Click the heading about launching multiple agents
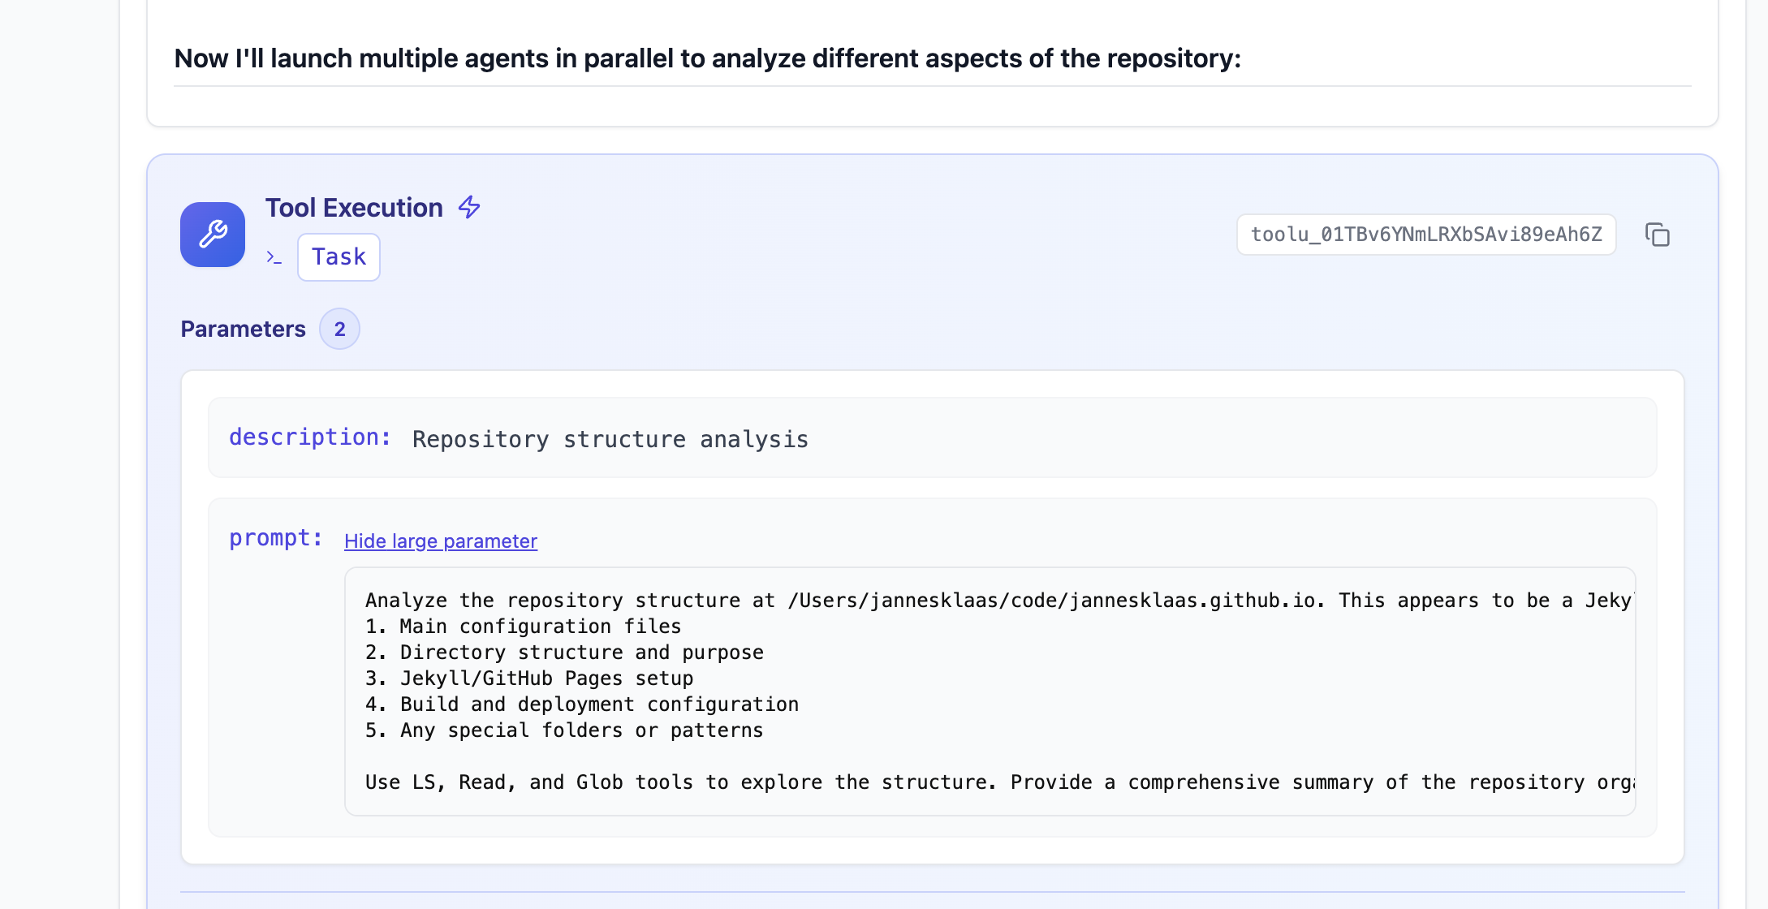Image resolution: width=1768 pixels, height=909 pixels. pyautogui.click(x=707, y=58)
